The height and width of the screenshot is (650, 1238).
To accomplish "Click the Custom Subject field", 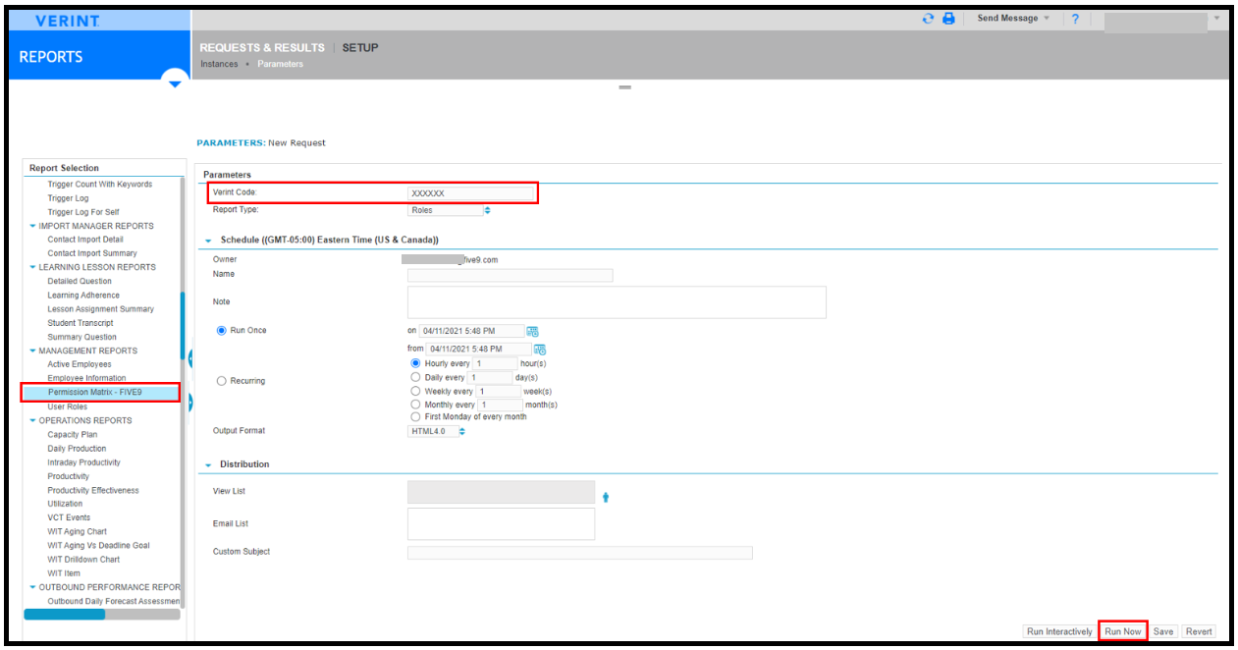I will click(x=579, y=553).
